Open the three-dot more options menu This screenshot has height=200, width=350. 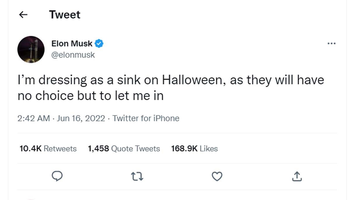(331, 44)
